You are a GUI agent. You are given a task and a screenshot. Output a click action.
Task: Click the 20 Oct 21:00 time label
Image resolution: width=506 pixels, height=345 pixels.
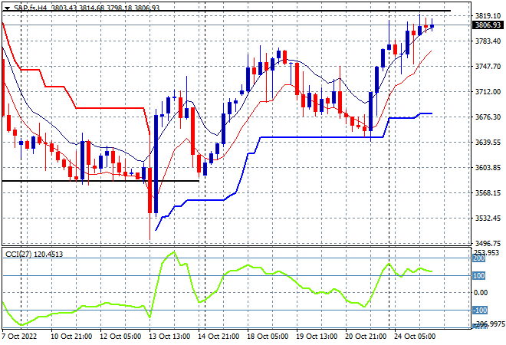[366, 337]
